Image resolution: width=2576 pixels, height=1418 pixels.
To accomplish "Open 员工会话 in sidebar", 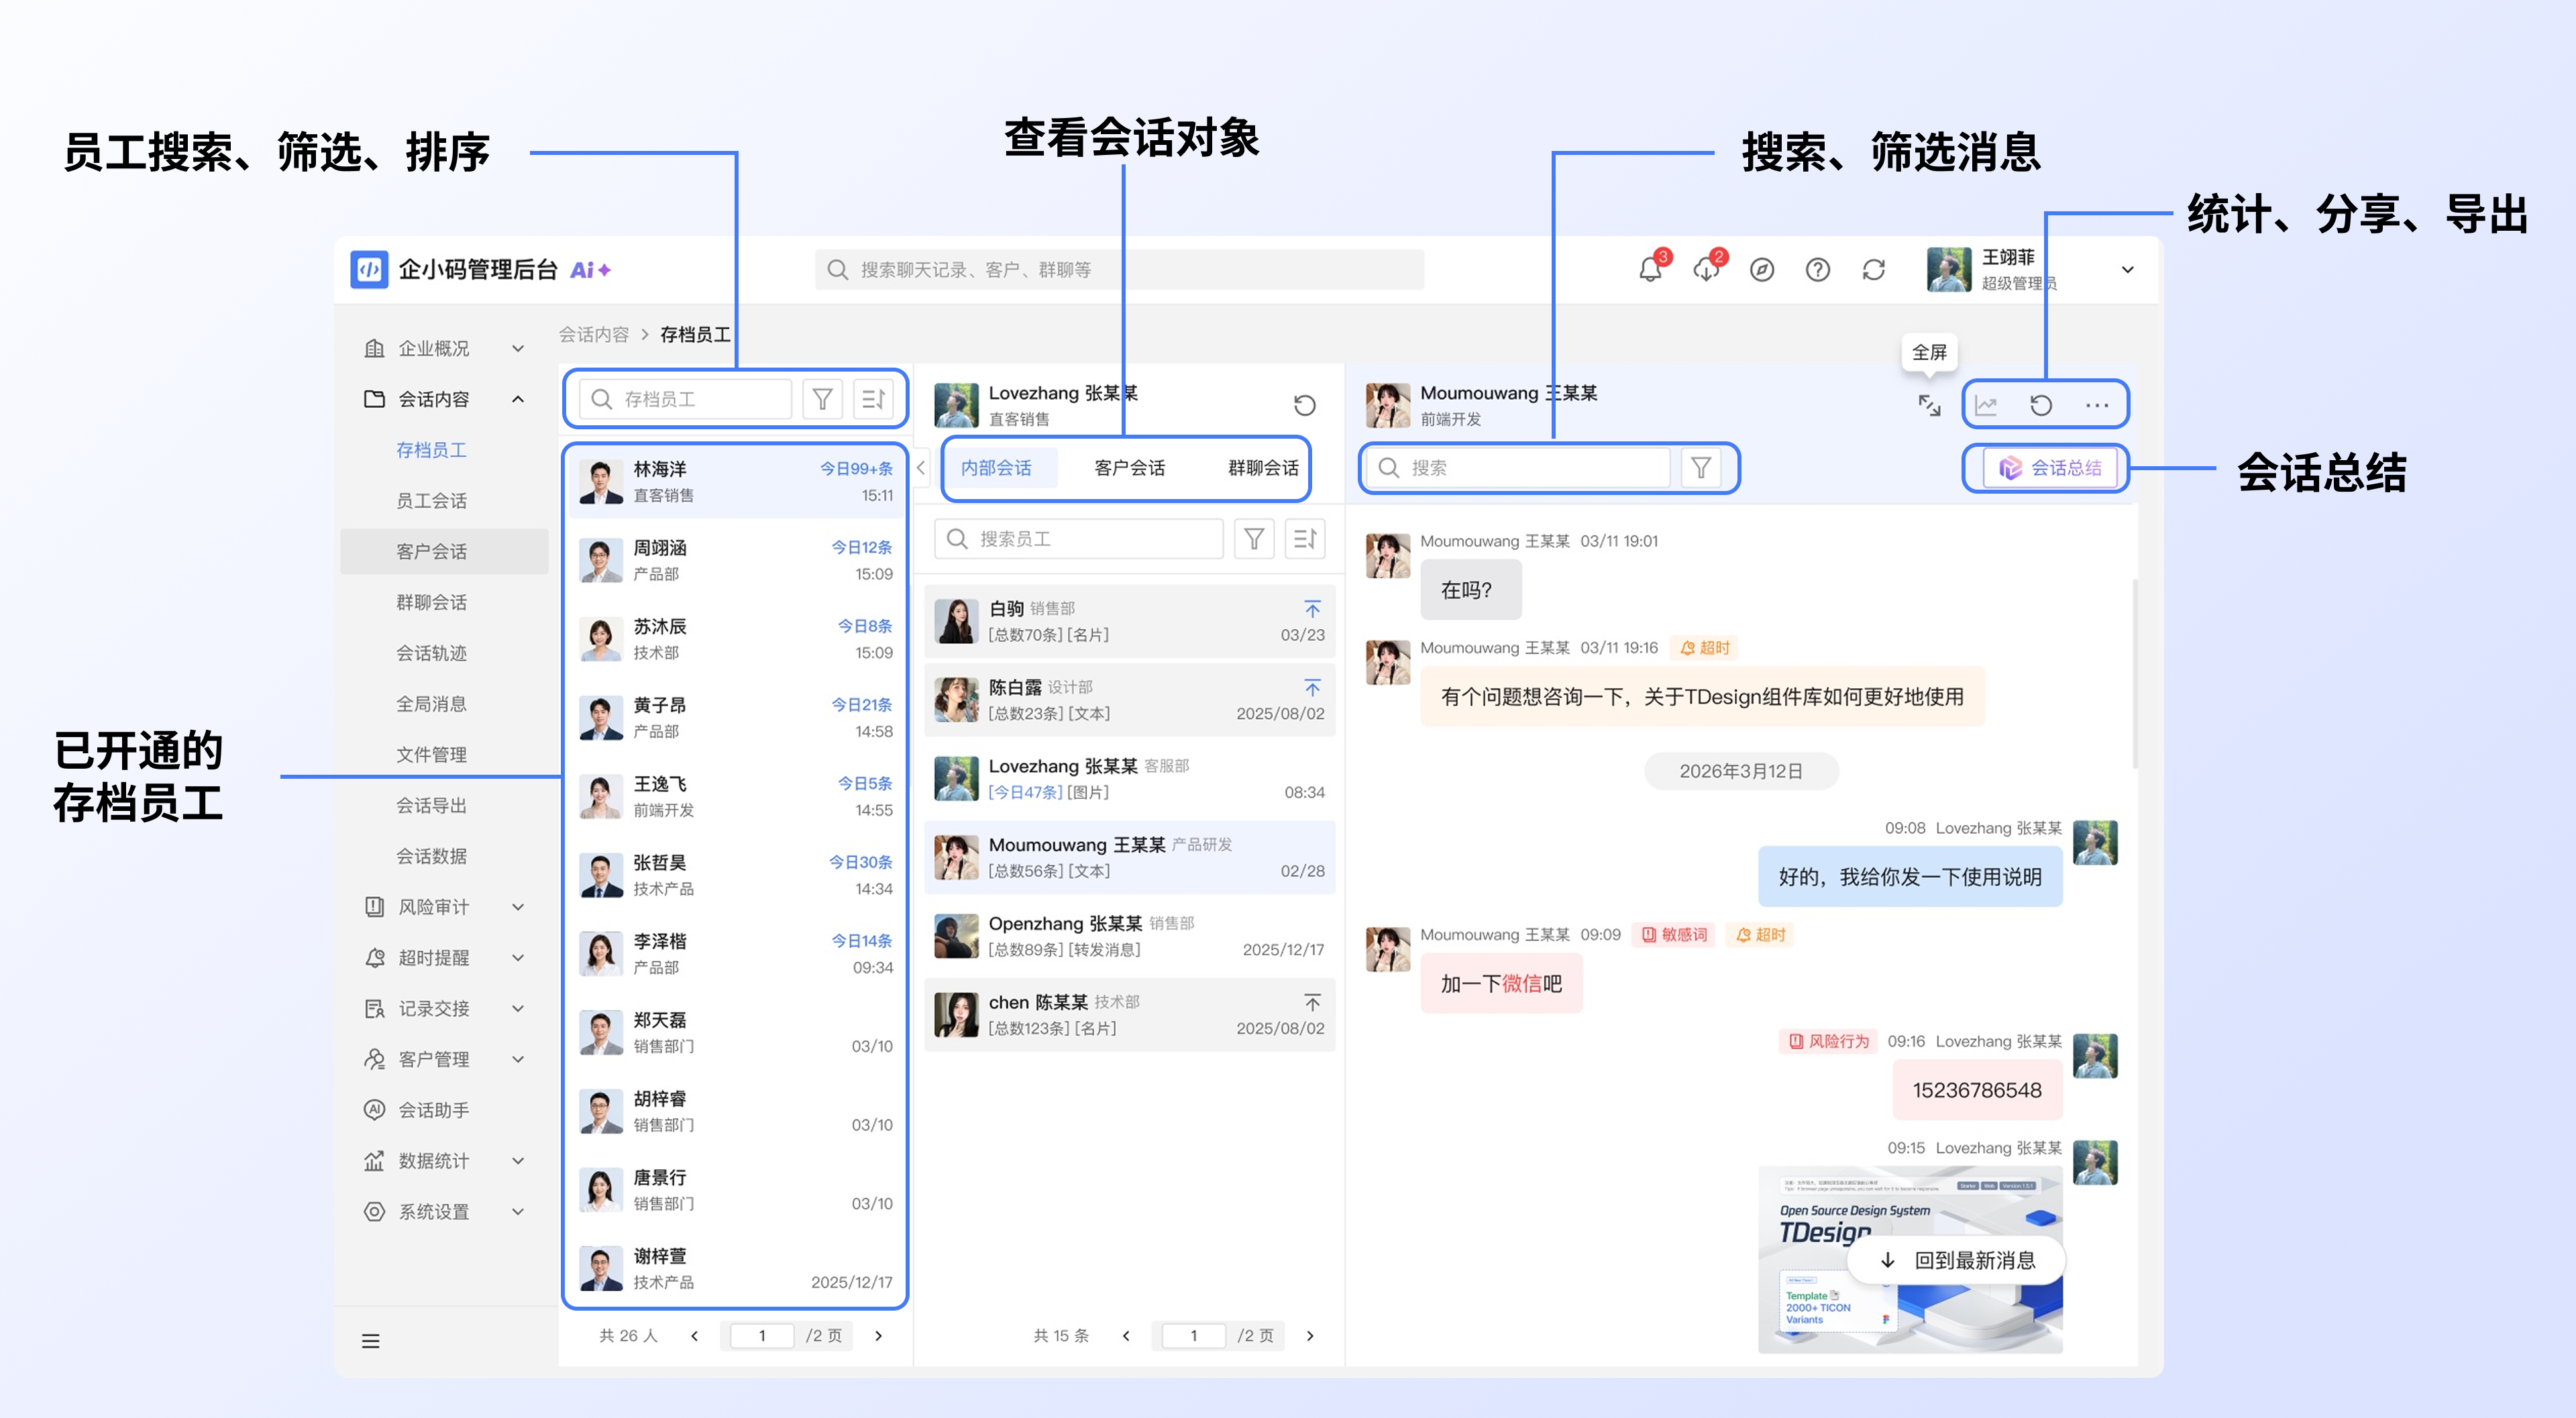I will [431, 501].
